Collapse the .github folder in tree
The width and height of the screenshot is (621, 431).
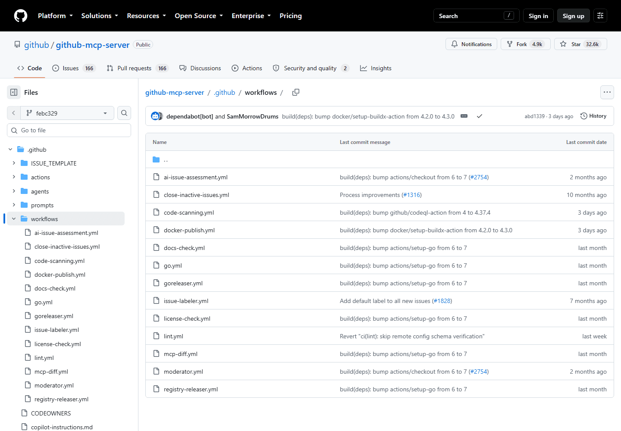[10, 150]
